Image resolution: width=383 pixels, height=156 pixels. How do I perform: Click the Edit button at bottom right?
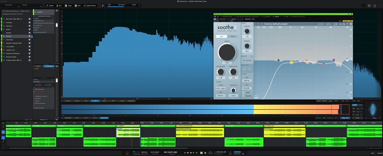click(x=372, y=153)
